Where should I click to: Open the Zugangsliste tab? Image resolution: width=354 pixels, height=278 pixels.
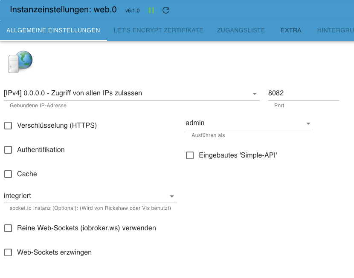(x=241, y=30)
